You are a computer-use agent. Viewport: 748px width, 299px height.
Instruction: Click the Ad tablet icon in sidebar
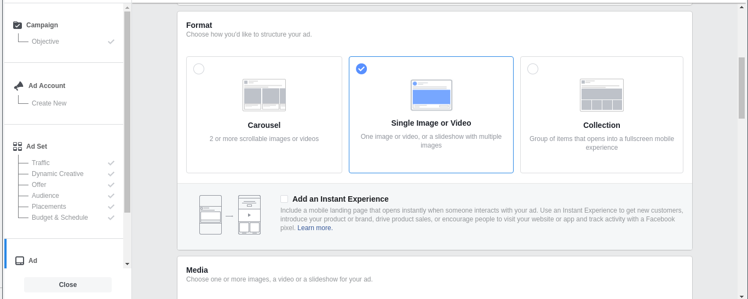coord(20,261)
